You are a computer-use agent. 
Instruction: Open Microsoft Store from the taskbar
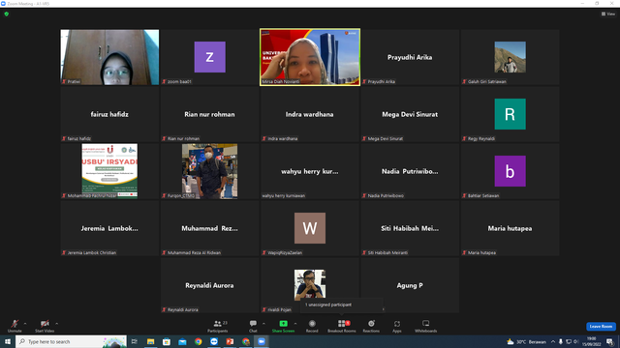pyautogui.click(x=167, y=341)
